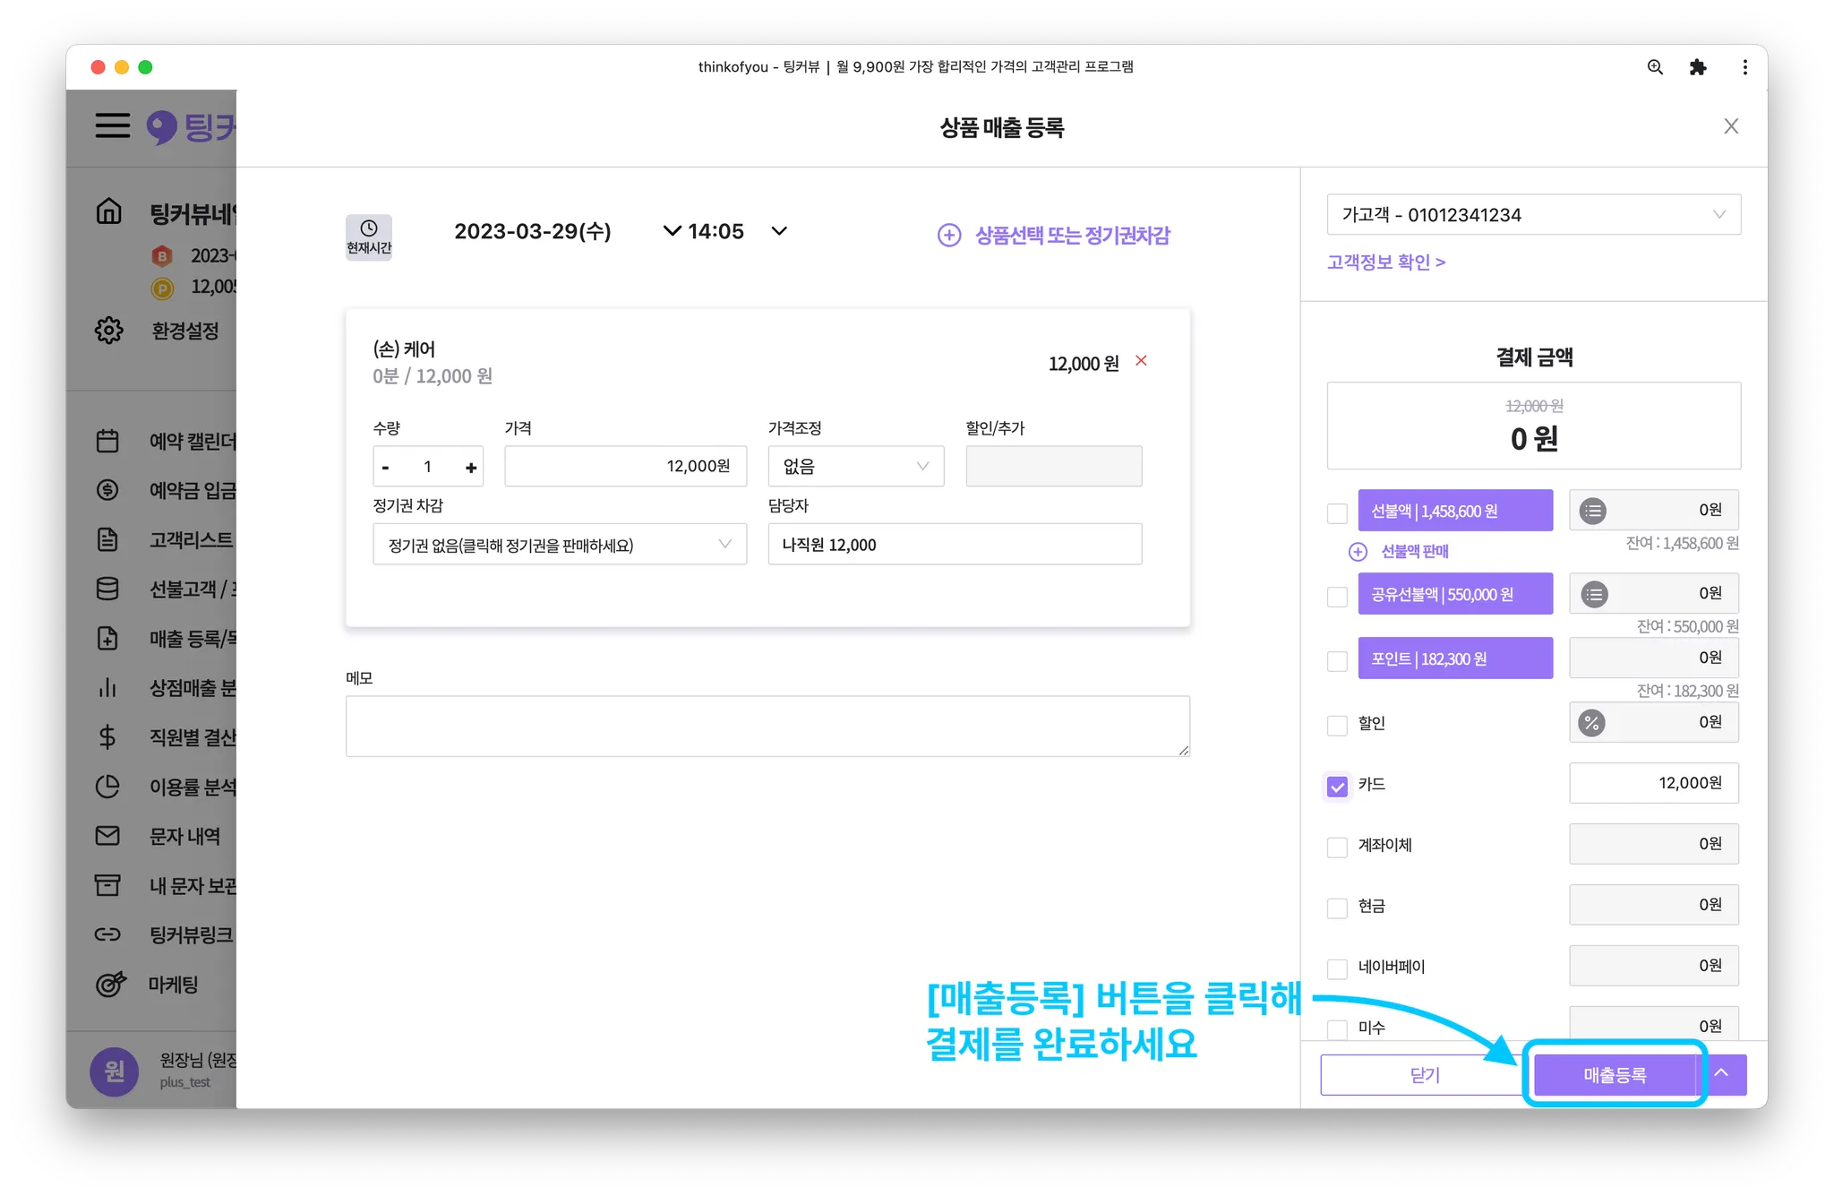Screen dimensions: 1834x1196
Task: Open the customer selector 가고객 dropdown
Action: (x=1533, y=215)
